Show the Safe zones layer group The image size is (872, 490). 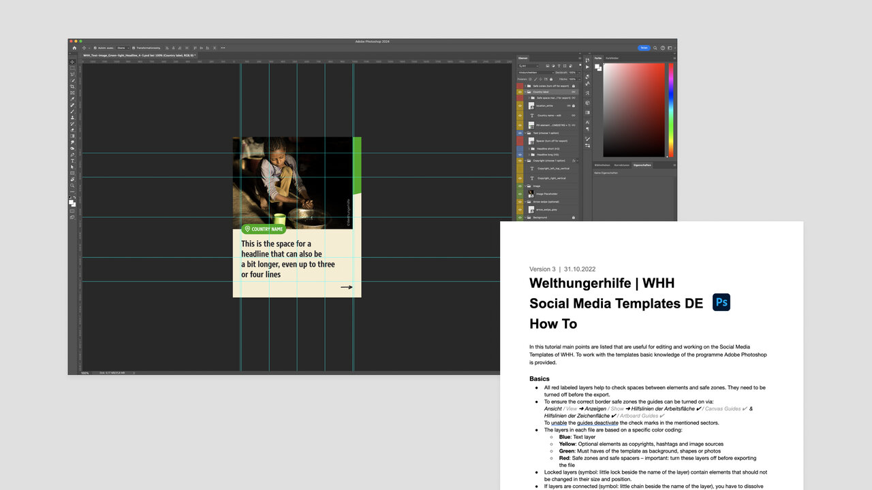click(520, 86)
